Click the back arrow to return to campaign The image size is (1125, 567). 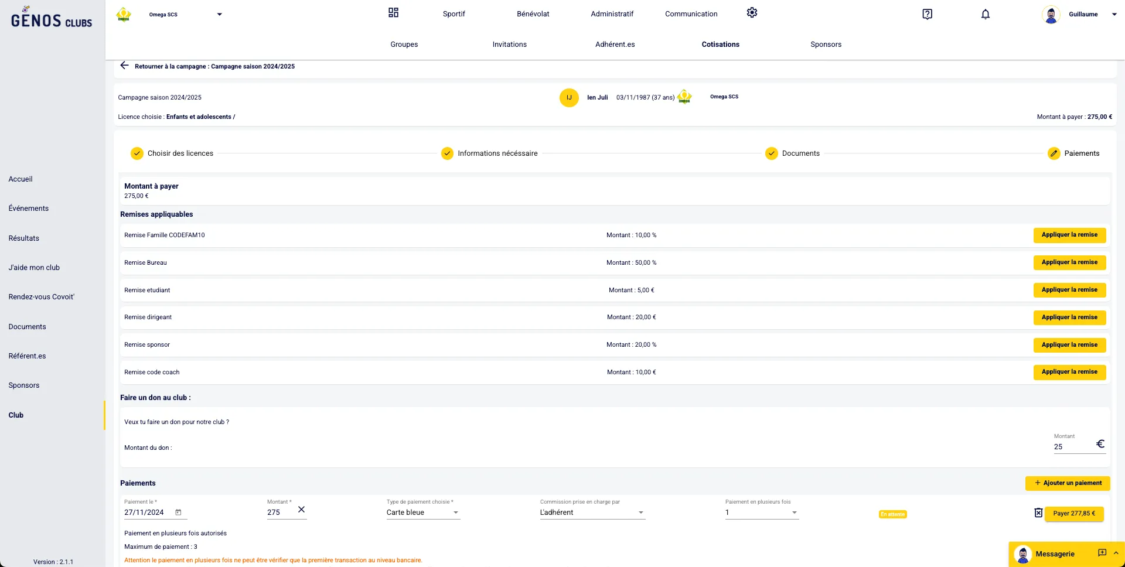124,66
